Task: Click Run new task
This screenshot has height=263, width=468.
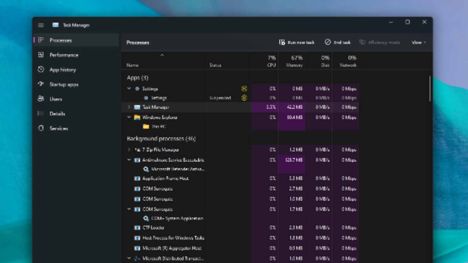Action: 297,42
